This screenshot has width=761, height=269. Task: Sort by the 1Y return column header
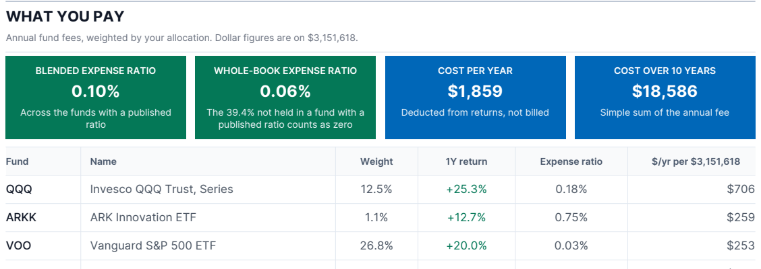[x=466, y=161]
